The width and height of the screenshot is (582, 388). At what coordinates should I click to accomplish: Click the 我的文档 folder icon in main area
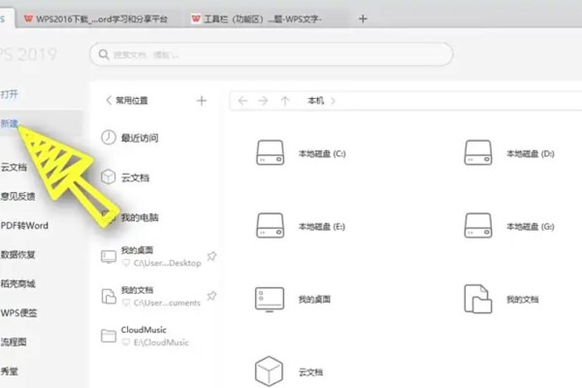click(x=478, y=299)
